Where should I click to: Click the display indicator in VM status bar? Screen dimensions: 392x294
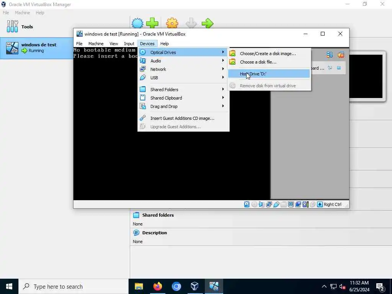tap(291, 204)
